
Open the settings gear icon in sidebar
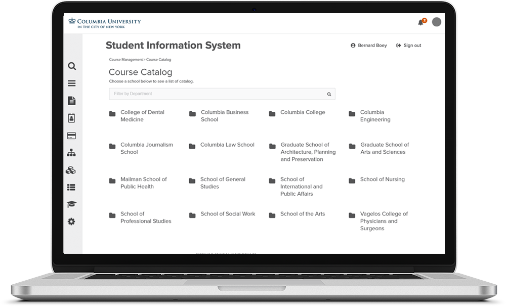[x=71, y=222]
